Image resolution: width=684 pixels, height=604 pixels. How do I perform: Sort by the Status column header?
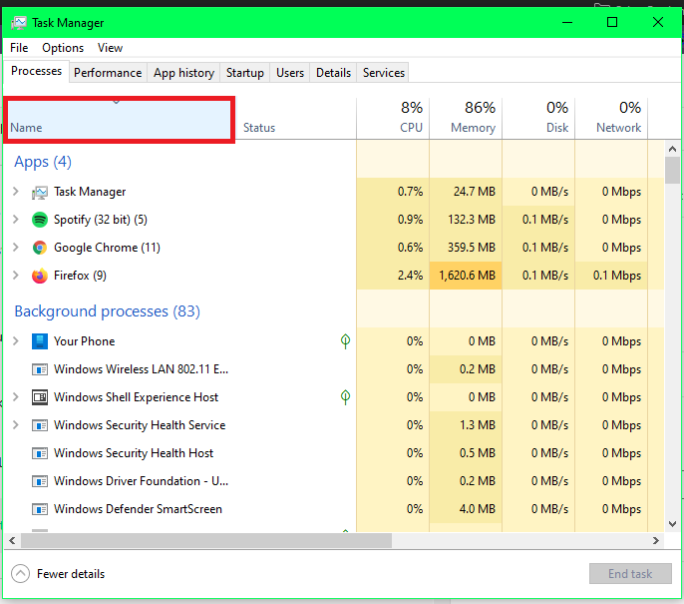[x=297, y=120]
